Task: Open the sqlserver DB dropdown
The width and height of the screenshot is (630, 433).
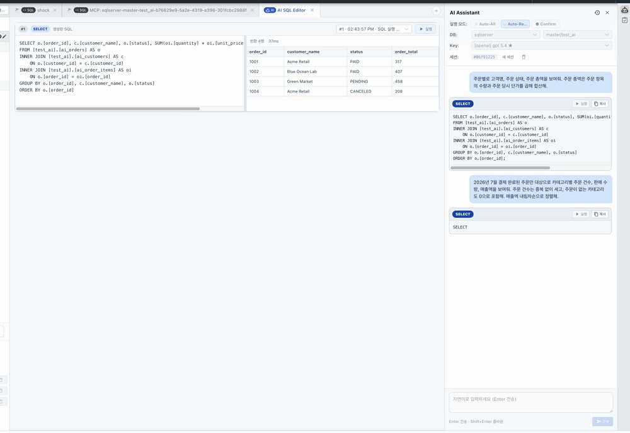Action: (505, 35)
